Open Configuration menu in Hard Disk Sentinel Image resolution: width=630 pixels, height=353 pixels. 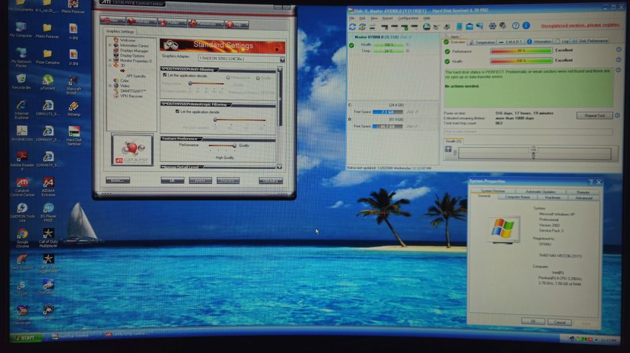(408, 18)
